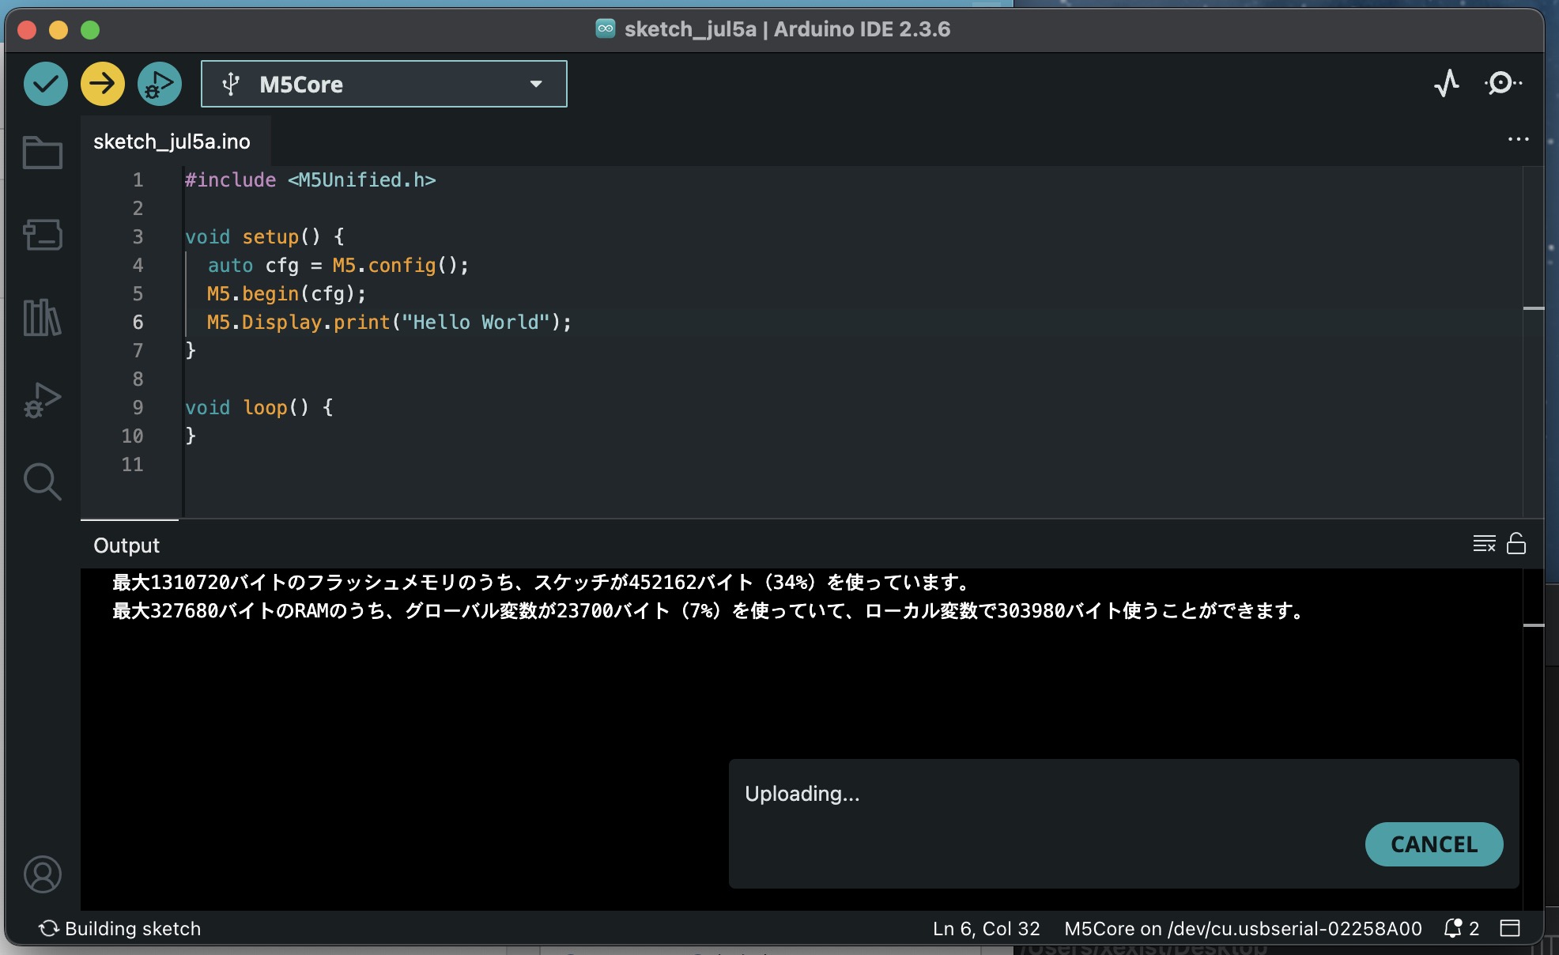The height and width of the screenshot is (955, 1559).
Task: Open the user account profile icon
Action: tap(43, 874)
